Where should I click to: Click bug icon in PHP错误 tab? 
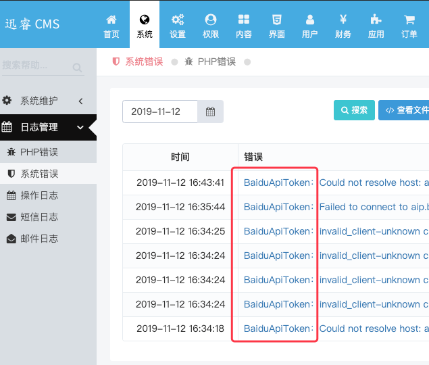click(x=188, y=62)
